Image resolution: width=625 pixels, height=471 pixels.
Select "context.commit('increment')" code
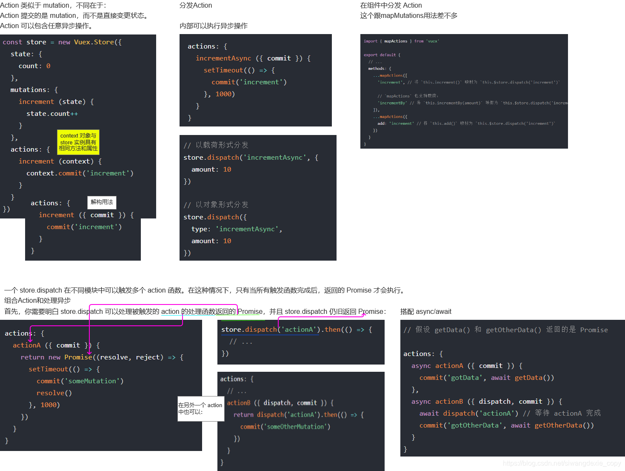point(80,173)
